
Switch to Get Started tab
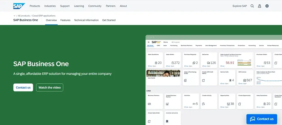[109, 20]
